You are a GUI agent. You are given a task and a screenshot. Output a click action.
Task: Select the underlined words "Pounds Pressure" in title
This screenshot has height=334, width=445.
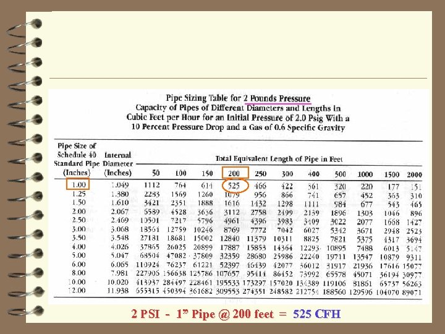click(280, 98)
